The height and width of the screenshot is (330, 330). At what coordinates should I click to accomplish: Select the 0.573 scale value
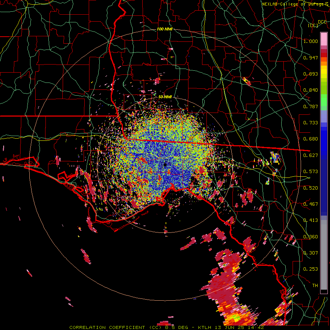point(311,172)
